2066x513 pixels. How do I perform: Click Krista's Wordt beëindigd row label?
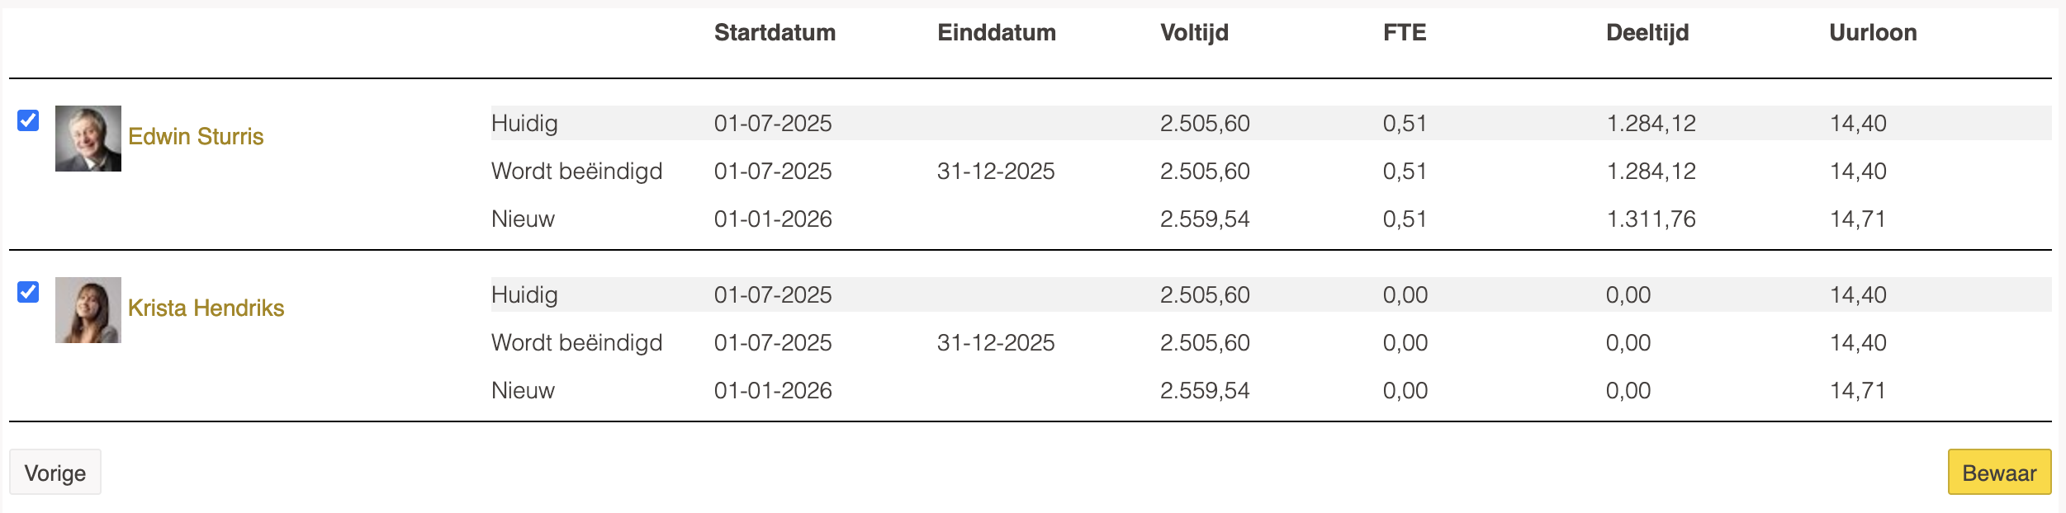pyautogui.click(x=576, y=343)
